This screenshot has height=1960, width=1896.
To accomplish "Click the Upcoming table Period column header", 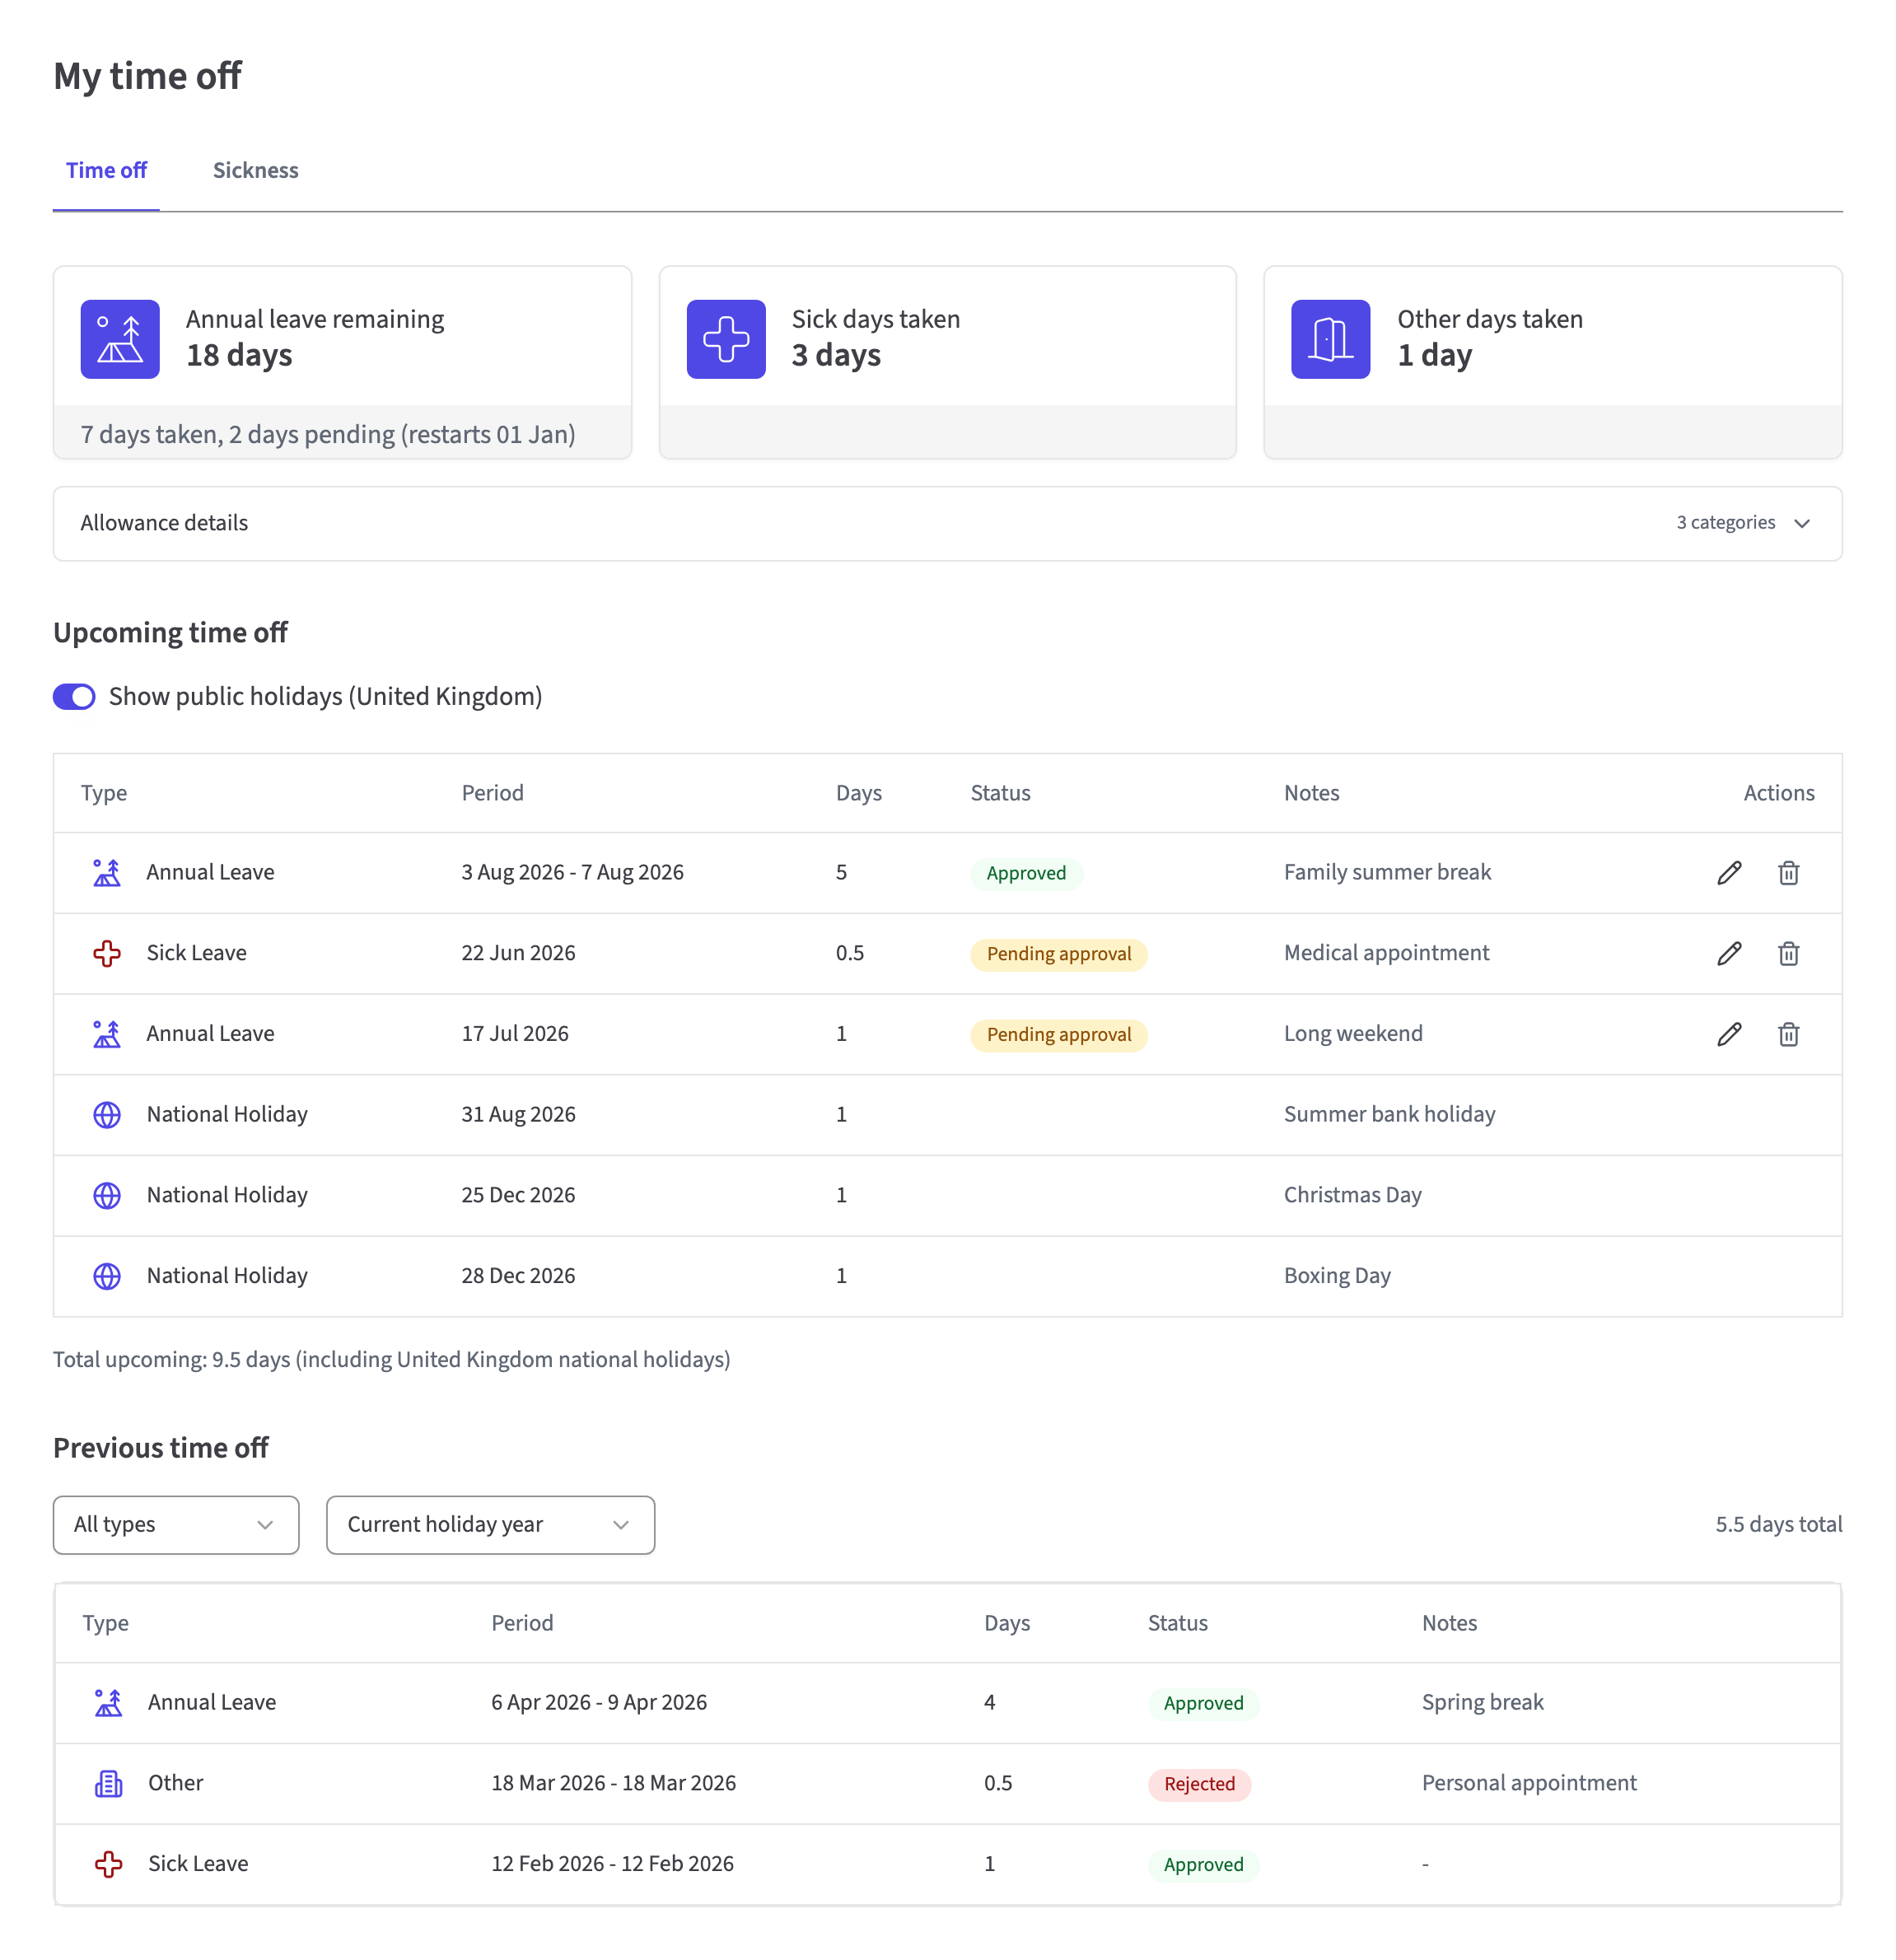I will click(492, 794).
